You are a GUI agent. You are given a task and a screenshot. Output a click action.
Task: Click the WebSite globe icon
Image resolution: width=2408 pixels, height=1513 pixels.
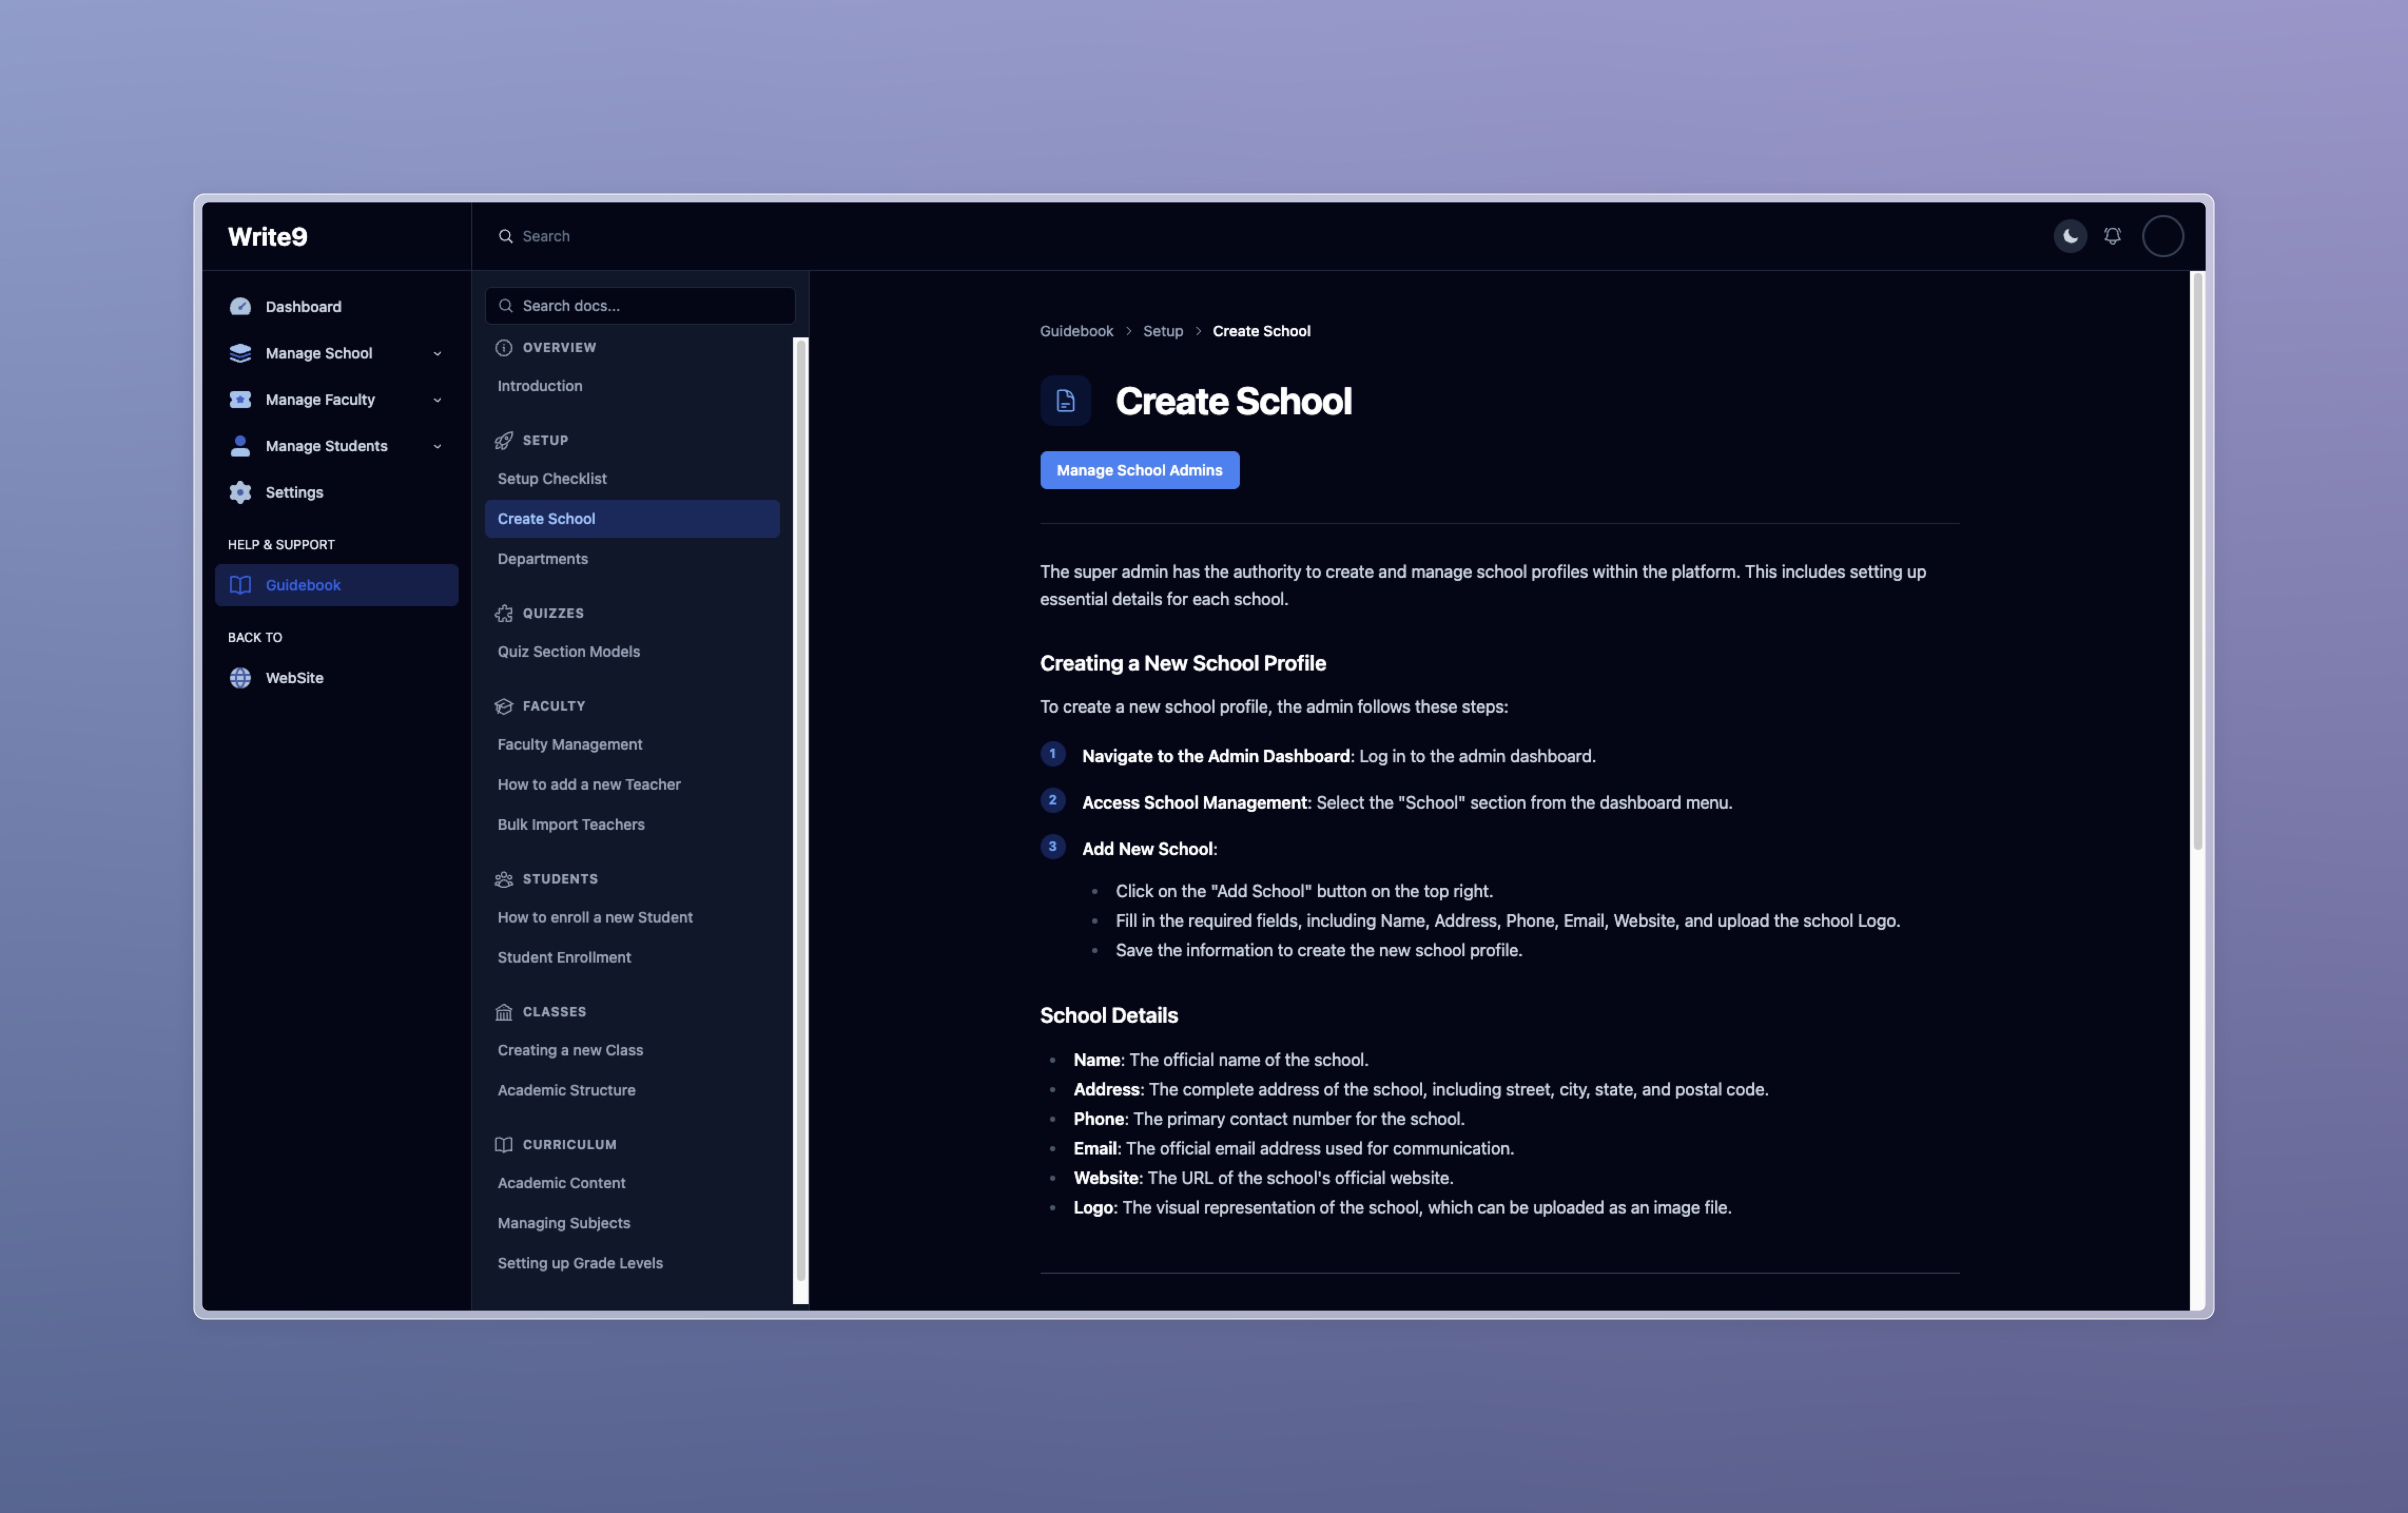point(240,678)
